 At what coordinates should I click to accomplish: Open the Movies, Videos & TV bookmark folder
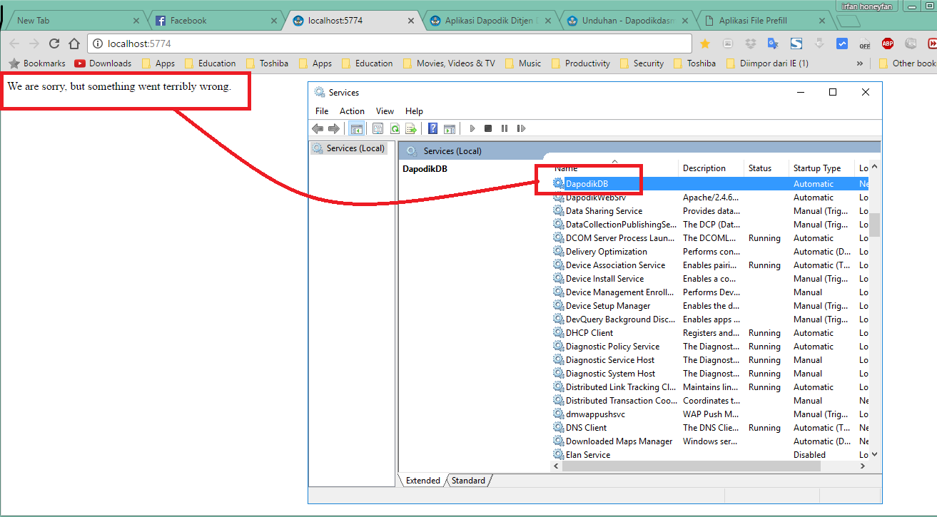[449, 63]
